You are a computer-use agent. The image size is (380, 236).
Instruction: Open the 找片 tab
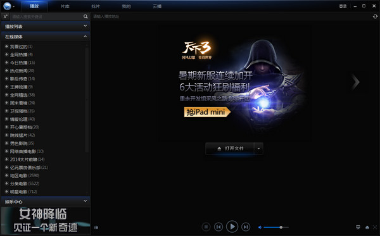[x=96, y=6]
